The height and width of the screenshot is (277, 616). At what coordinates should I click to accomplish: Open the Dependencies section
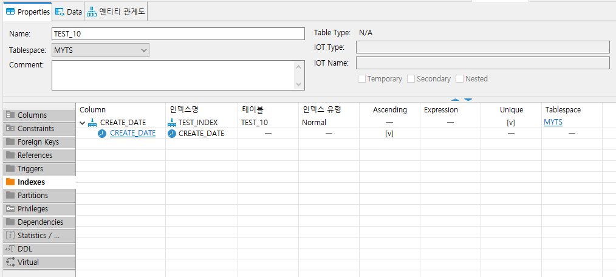tap(39, 222)
